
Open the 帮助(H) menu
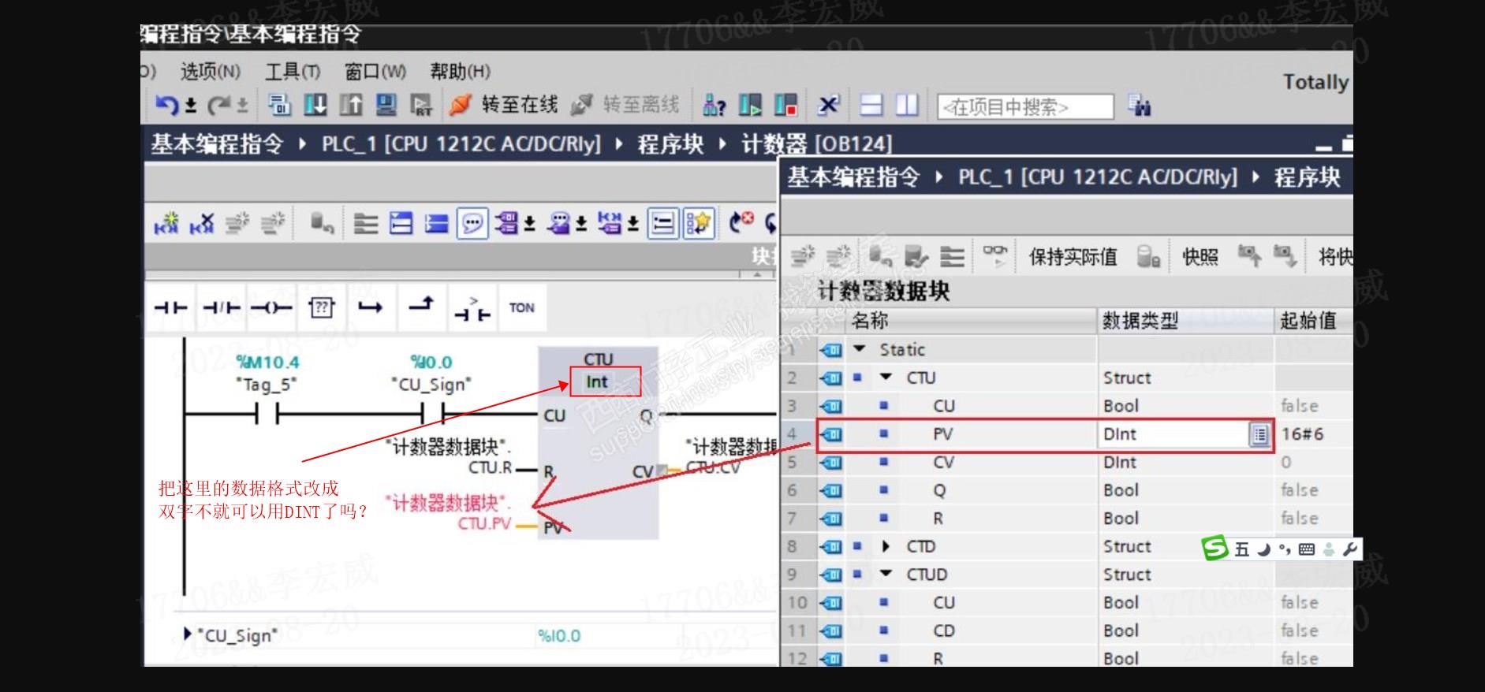tap(460, 72)
